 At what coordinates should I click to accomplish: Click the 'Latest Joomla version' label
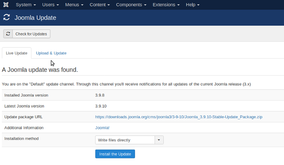24,106
